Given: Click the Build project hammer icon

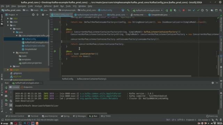Looking at the screenshot, I should click(128, 10).
